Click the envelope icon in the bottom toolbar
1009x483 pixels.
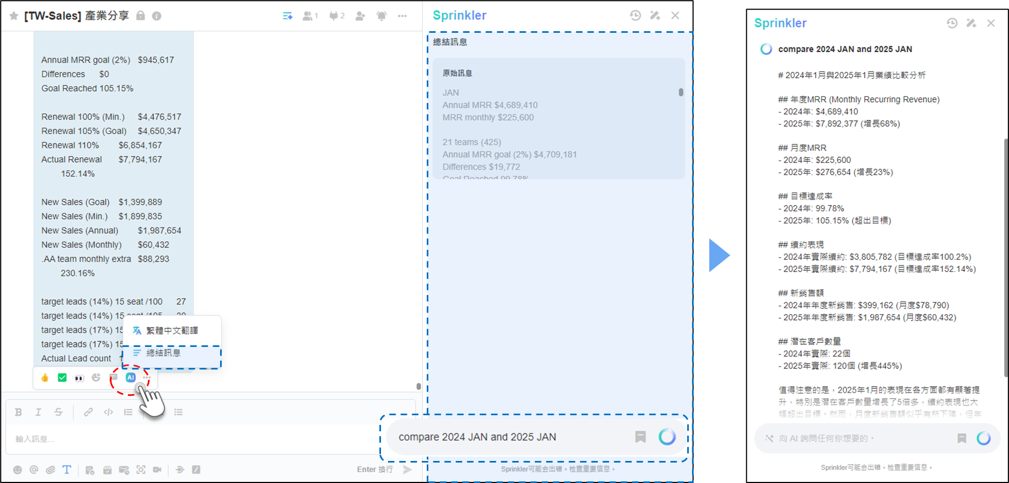pyautogui.click(x=124, y=470)
